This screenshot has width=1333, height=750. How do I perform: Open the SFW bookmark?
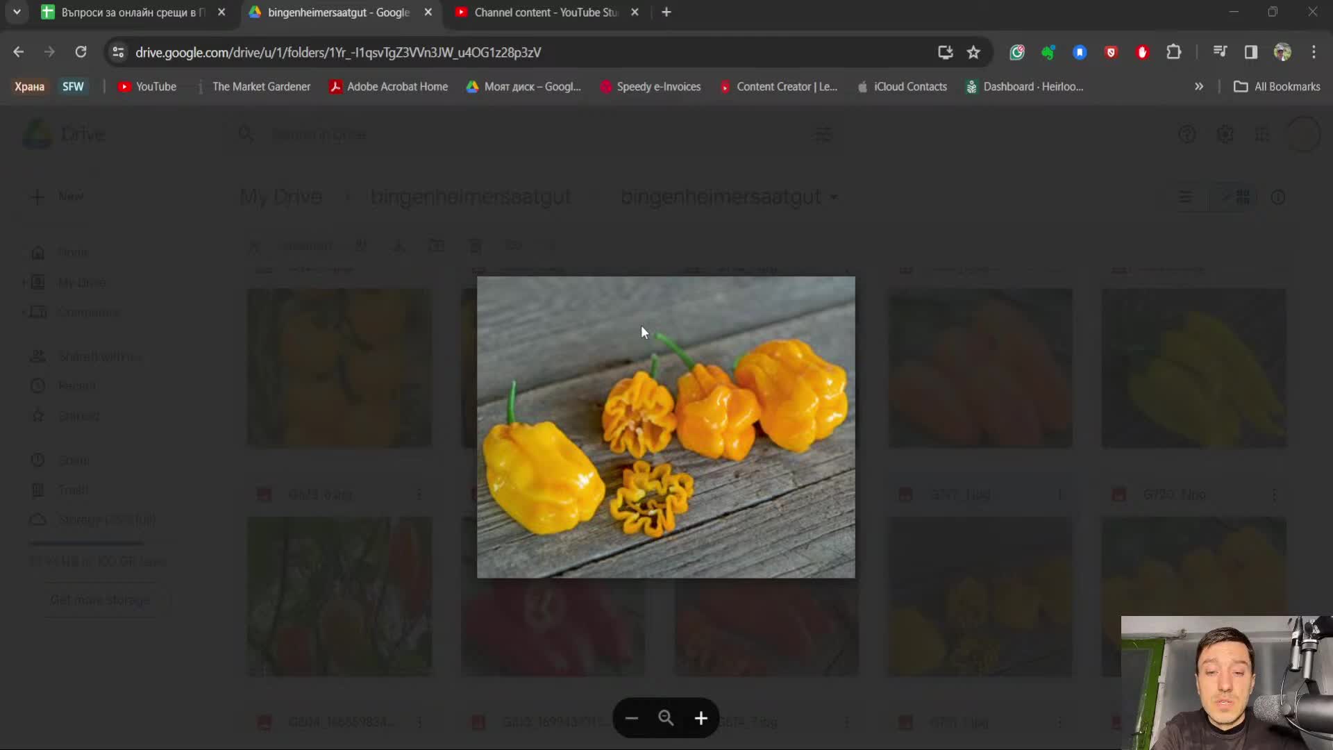tap(73, 87)
